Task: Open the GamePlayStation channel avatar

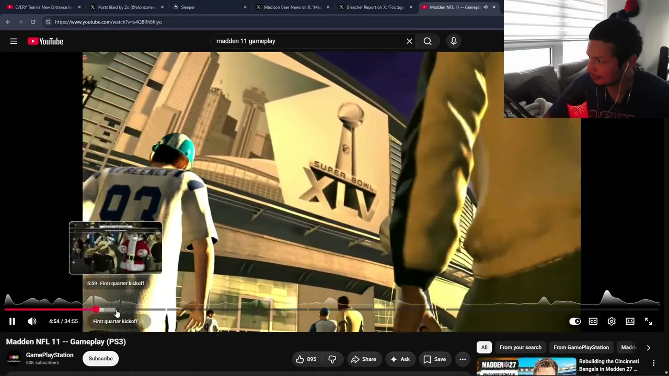Action: (14, 358)
